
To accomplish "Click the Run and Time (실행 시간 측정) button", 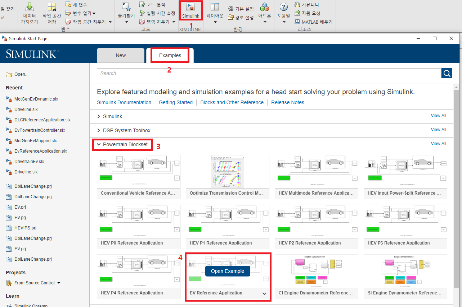I will tap(157, 13).
